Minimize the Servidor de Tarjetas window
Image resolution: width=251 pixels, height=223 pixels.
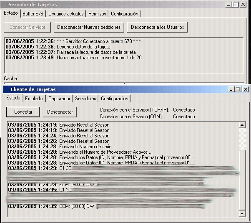229,4
